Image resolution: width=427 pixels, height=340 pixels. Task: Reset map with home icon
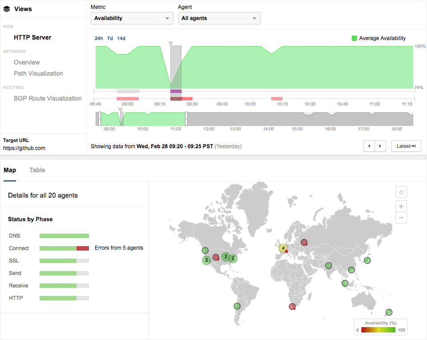click(x=401, y=192)
